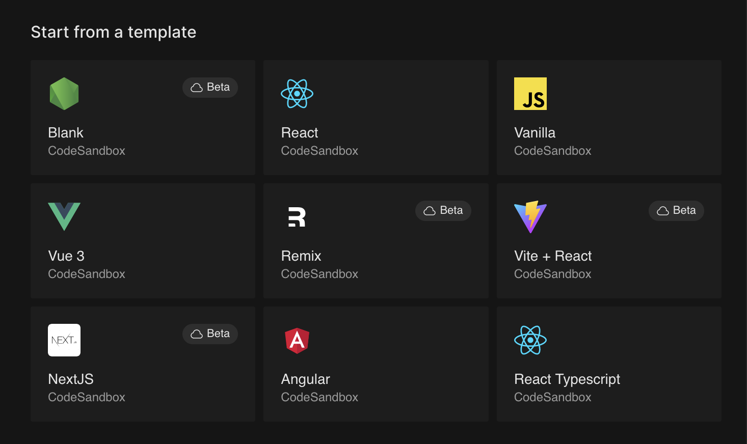This screenshot has width=747, height=444.
Task: Click the red Angular shield icon
Action: point(297,340)
